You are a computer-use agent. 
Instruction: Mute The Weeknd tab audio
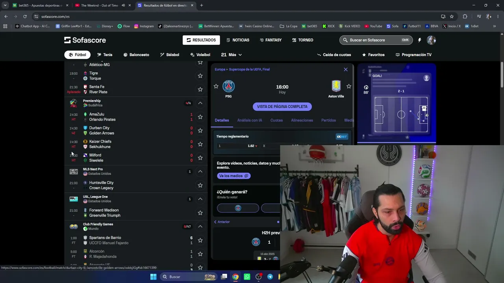click(123, 6)
